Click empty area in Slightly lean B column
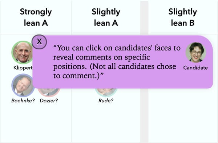218x143 pixels. (x=183, y=115)
